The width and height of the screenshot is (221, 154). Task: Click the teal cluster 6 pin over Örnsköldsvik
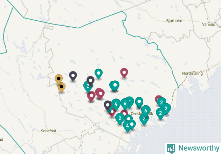pyautogui.click(x=146, y=111)
